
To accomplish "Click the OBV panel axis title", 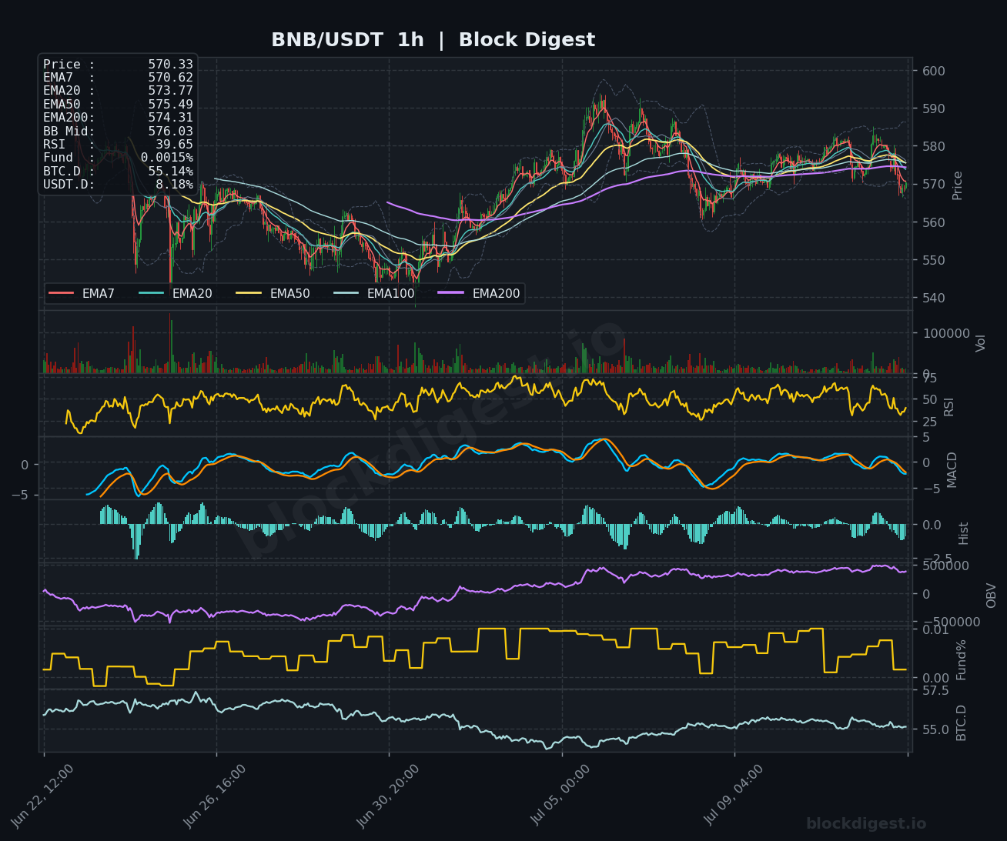I will pos(992,596).
